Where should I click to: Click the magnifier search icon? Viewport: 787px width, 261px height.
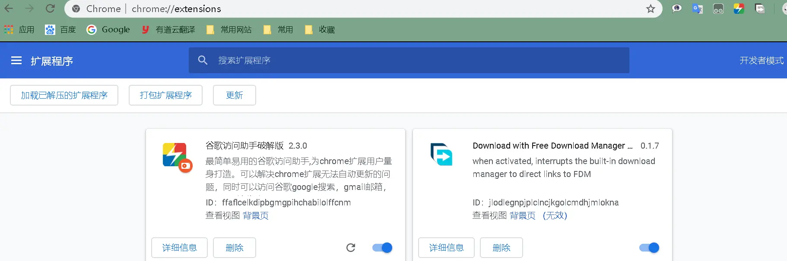pyautogui.click(x=203, y=60)
